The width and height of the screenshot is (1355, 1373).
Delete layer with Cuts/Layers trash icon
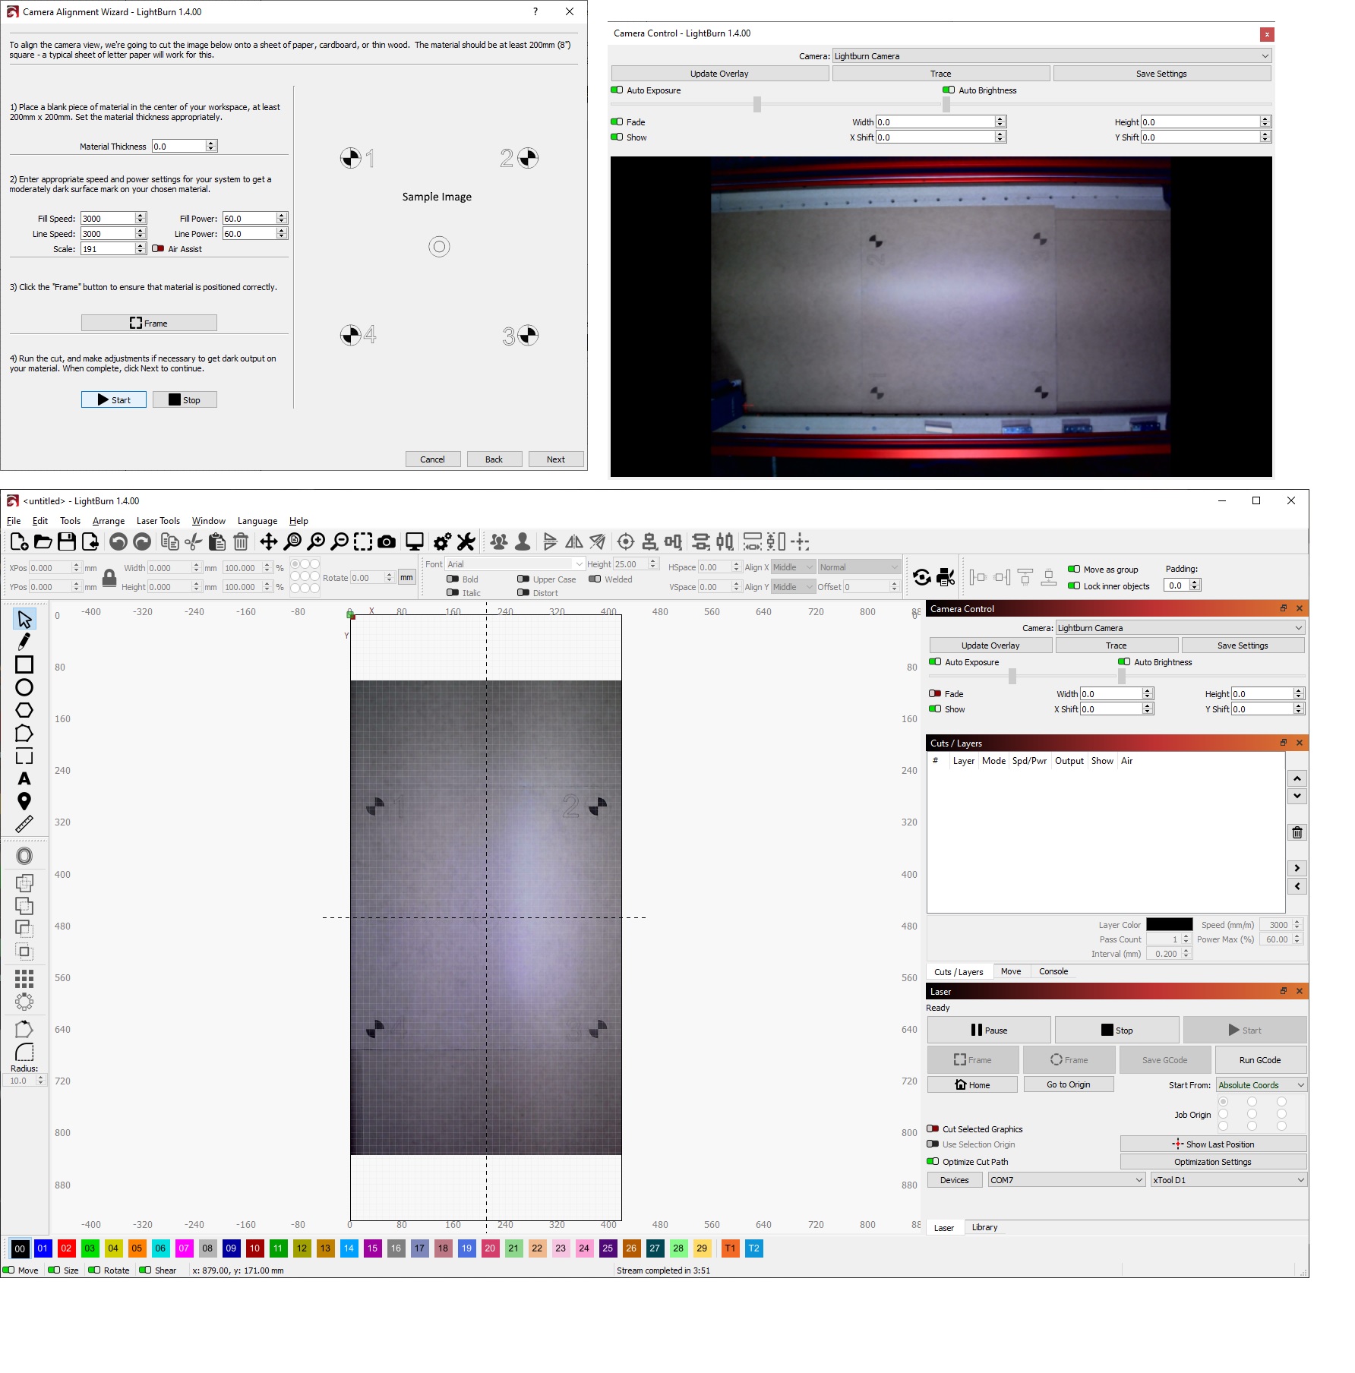(1297, 832)
